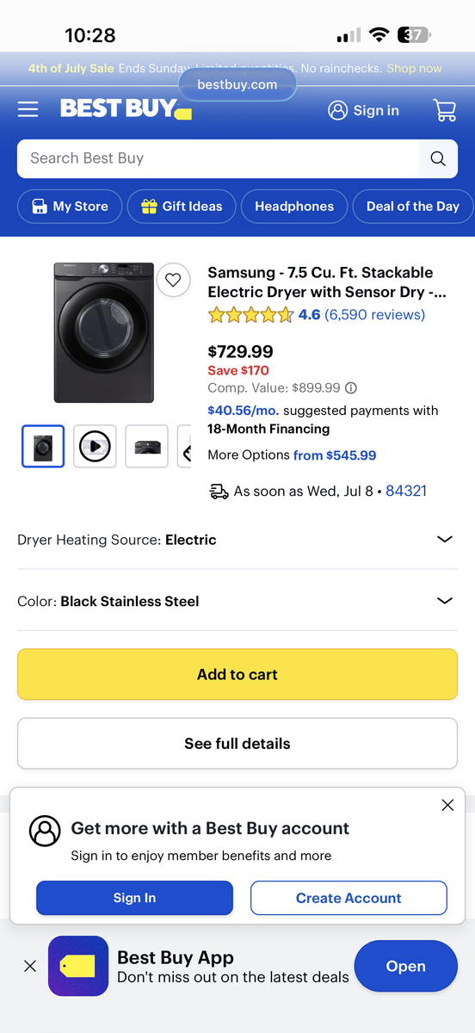This screenshot has height=1033, width=475.
Task: Close the Best Buy account popup
Action: pos(447,805)
